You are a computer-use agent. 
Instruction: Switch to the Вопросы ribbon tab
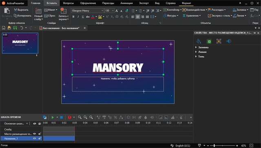(x=69, y=3)
